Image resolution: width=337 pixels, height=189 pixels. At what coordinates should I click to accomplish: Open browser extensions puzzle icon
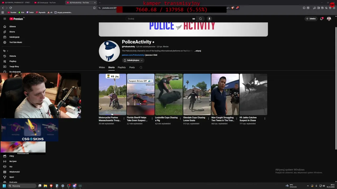pyautogui.click(x=304, y=8)
